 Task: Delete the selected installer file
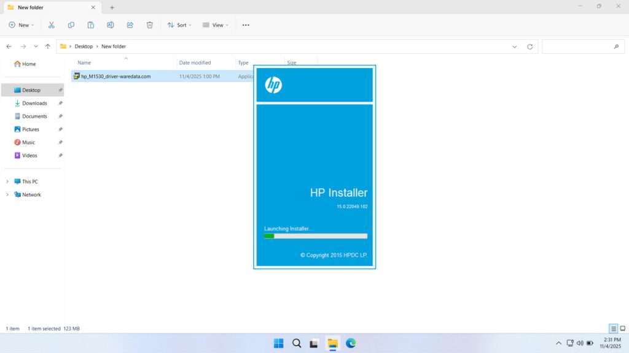(149, 25)
